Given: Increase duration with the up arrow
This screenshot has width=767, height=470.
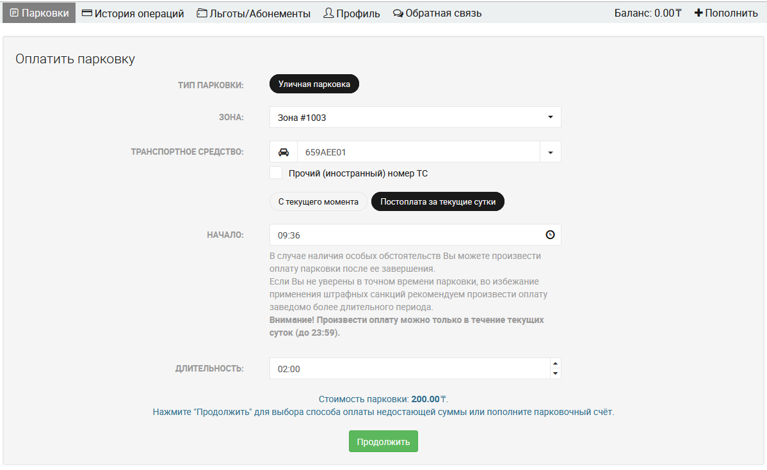Looking at the screenshot, I should tap(555, 363).
